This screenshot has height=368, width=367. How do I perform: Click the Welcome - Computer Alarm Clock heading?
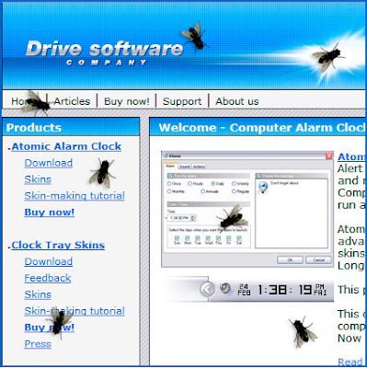(x=262, y=128)
